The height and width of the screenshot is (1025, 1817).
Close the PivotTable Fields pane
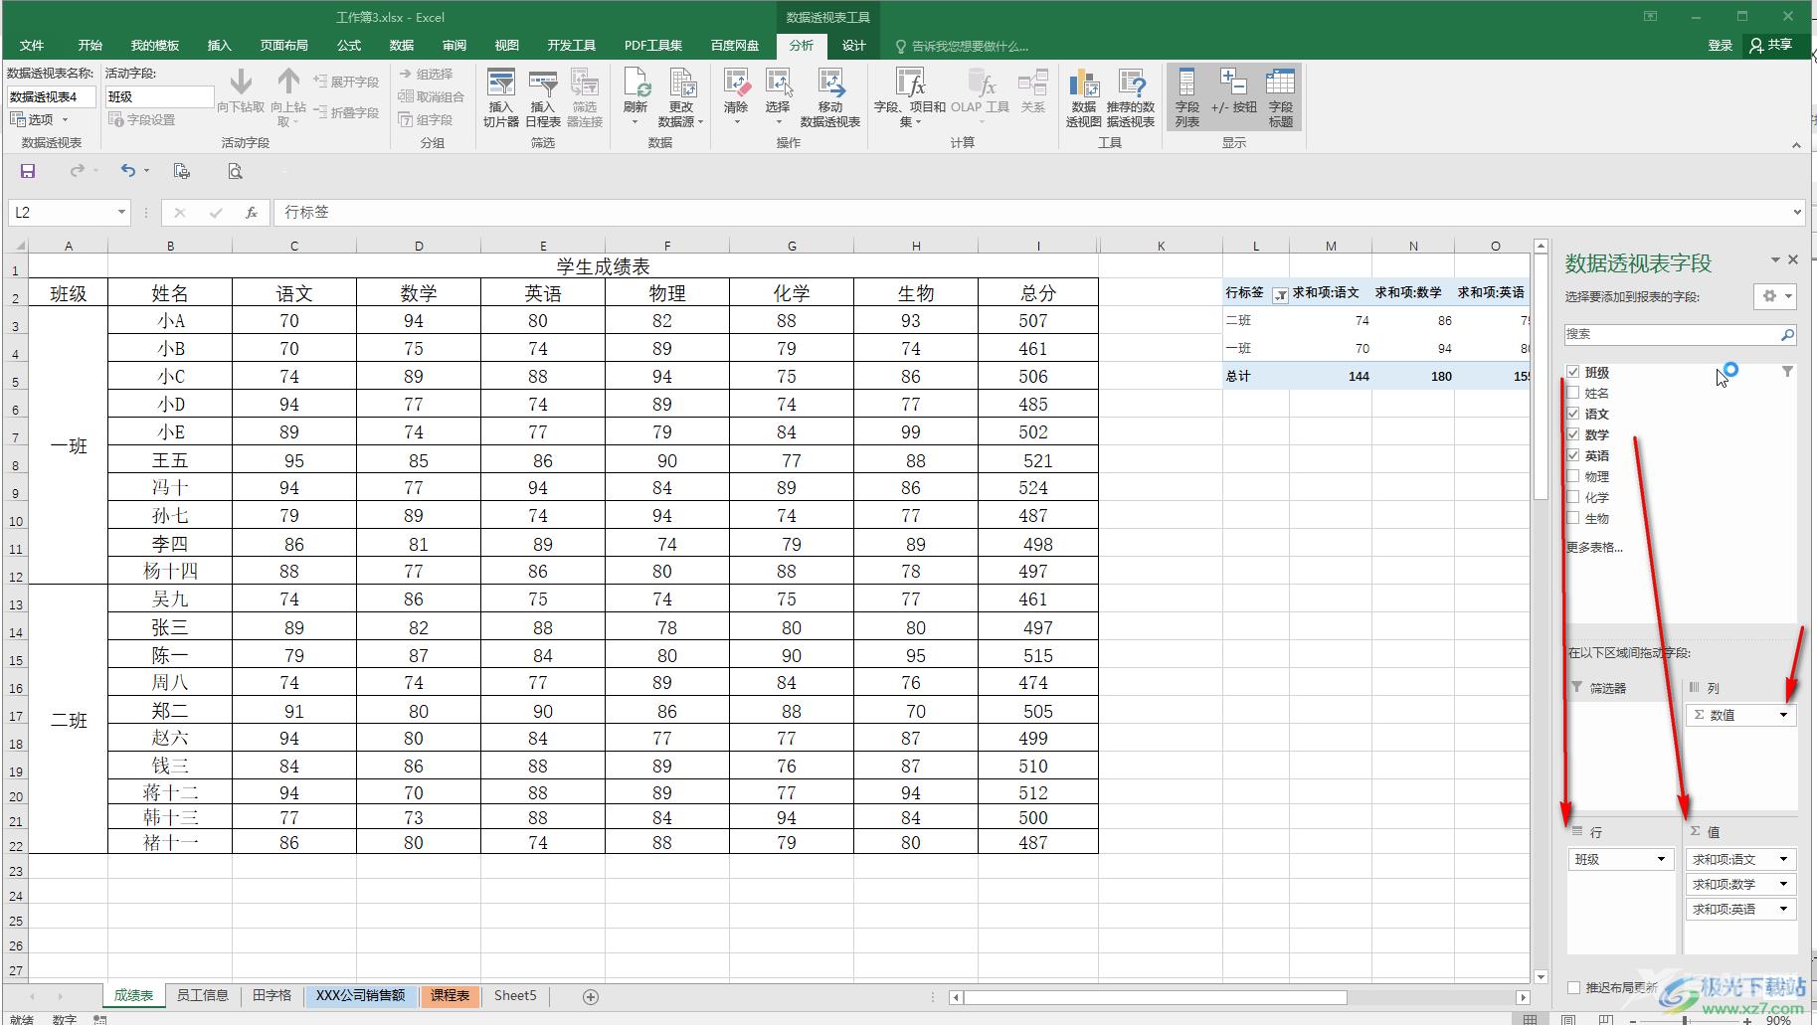tap(1793, 259)
